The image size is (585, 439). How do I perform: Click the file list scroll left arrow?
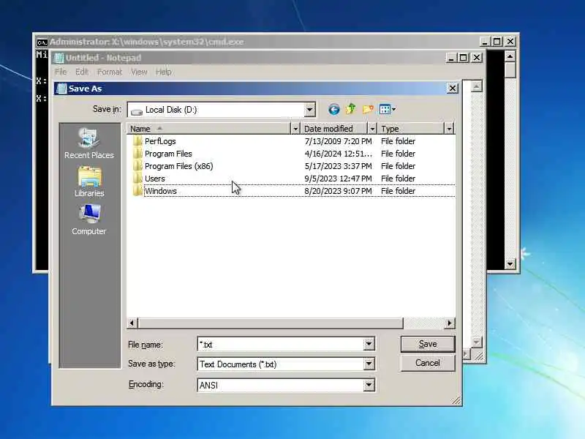(x=132, y=323)
